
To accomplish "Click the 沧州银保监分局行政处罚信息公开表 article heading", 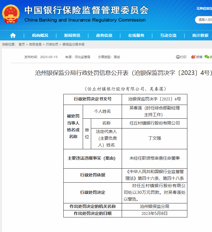I will [x=123, y=73].
